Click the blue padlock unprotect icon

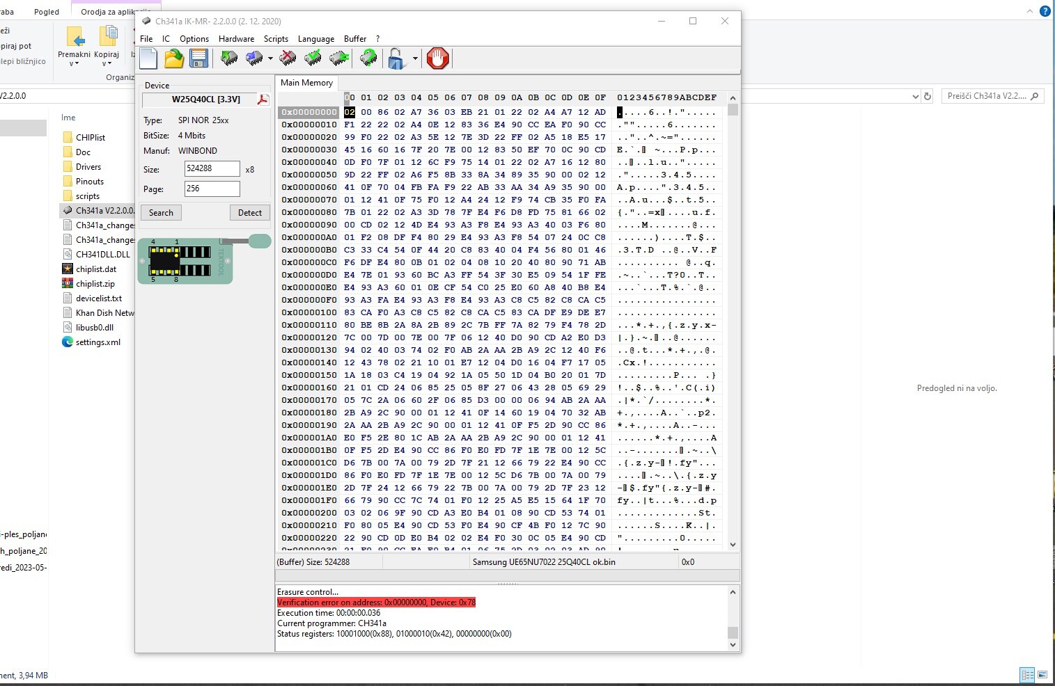[x=396, y=58]
